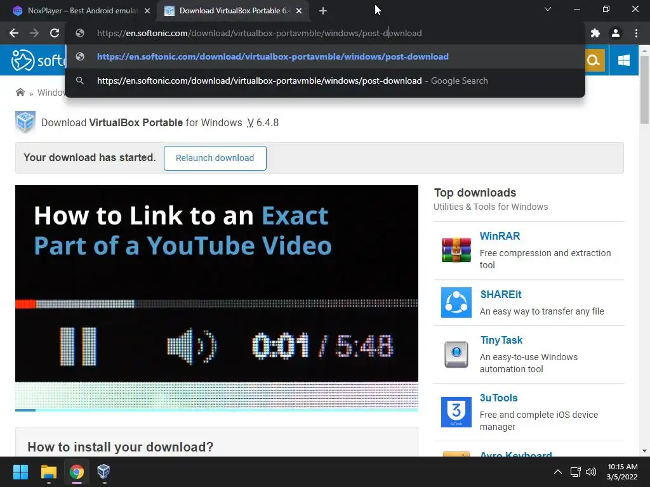
Task: Show hidden system tray icons chevron
Action: click(x=558, y=472)
